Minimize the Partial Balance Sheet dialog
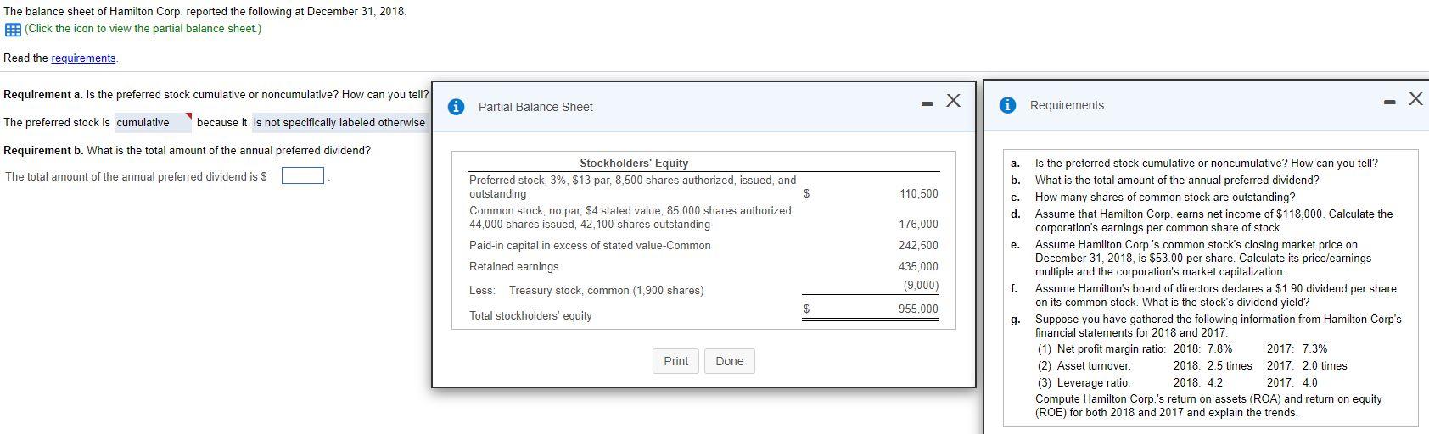Image resolution: width=1429 pixels, height=434 pixels. [x=928, y=103]
